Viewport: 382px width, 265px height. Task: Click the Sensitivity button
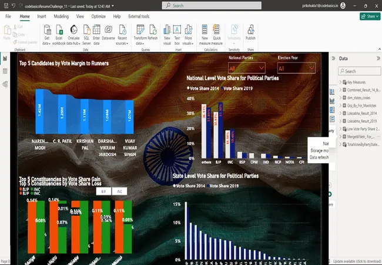(234, 34)
